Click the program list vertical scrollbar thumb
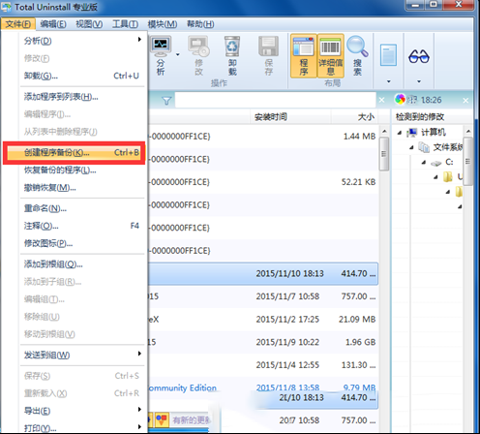The width and height of the screenshot is (480, 434). click(x=384, y=154)
